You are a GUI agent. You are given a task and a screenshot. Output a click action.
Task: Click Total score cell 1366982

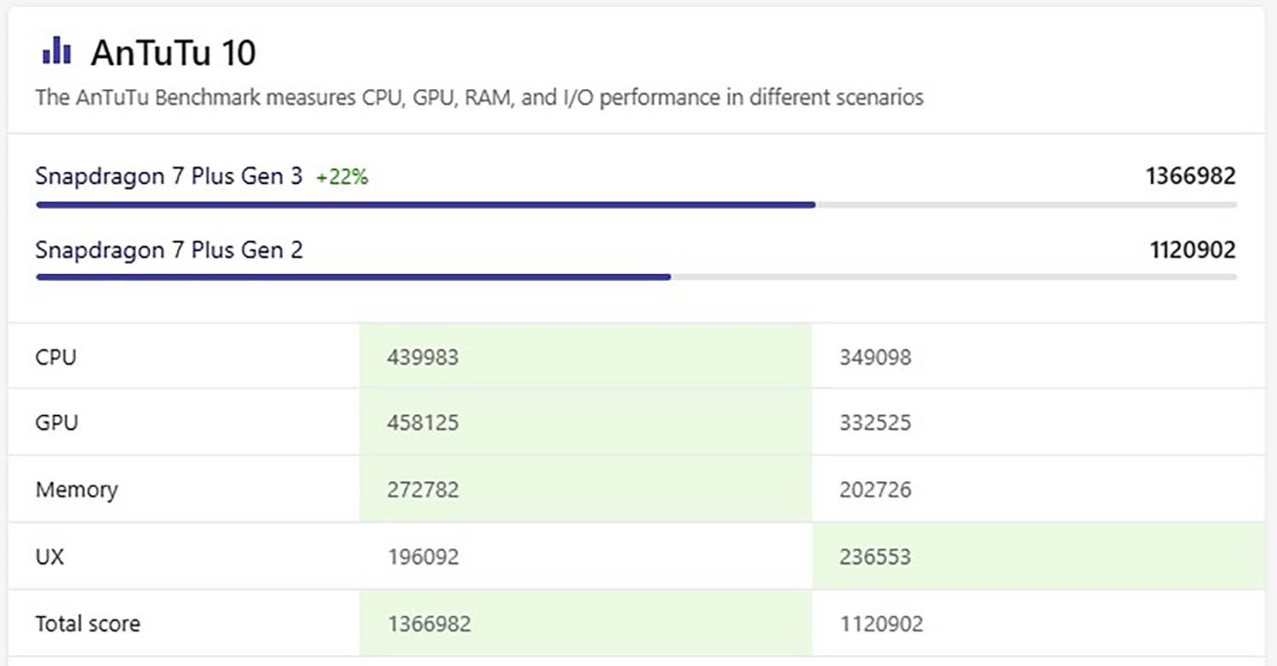click(x=429, y=623)
